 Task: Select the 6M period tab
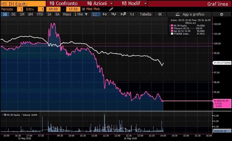[x=30, y=14]
